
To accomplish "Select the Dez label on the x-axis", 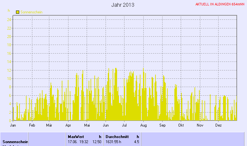I will (x=219, y=125).
